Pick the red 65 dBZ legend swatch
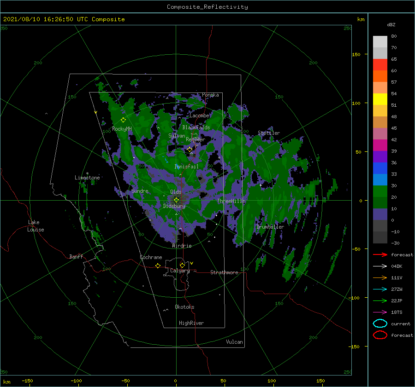Image resolution: width=415 pixels, height=387 pixels. click(380, 64)
